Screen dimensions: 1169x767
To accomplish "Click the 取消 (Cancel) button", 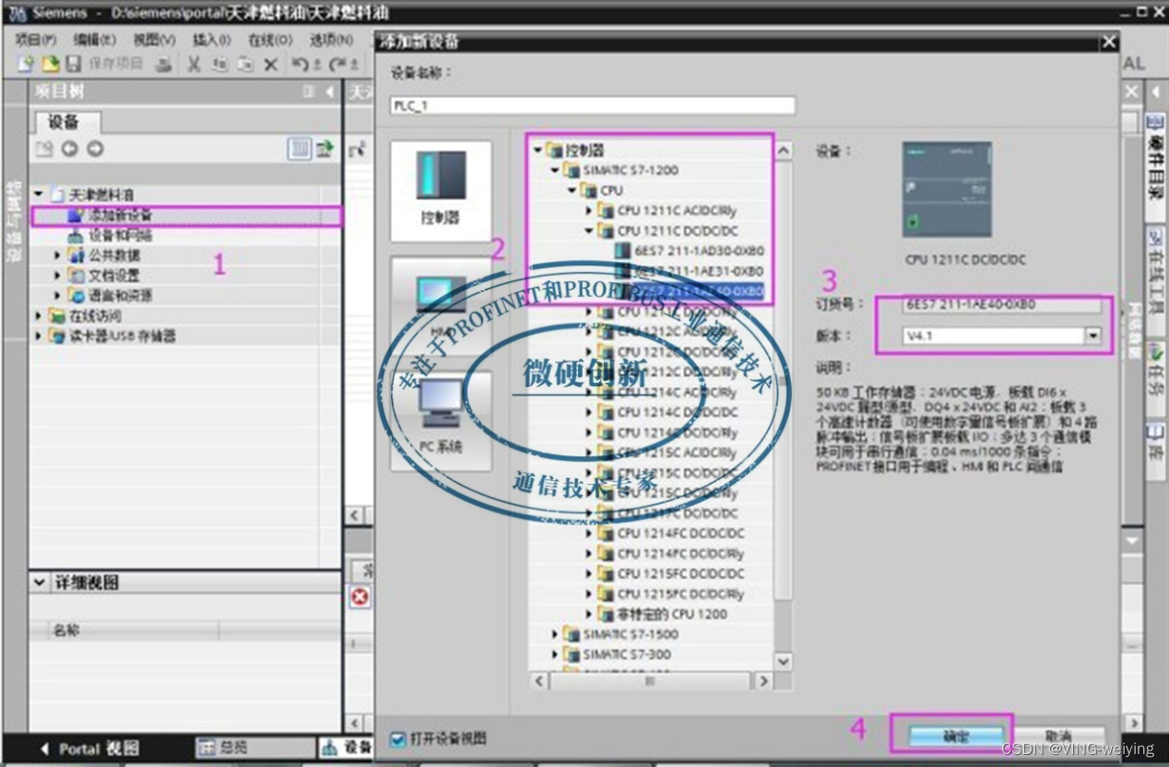I will pos(1058,737).
